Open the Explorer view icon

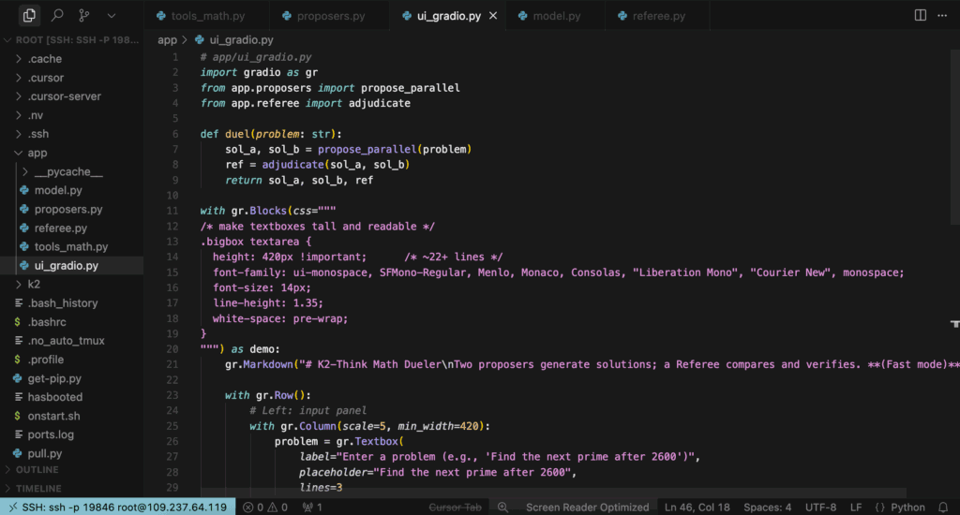point(30,16)
